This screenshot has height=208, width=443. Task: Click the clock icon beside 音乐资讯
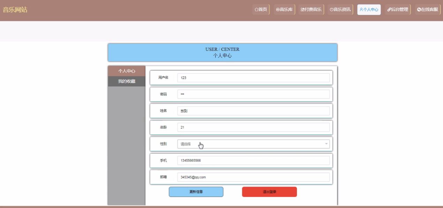(331, 10)
